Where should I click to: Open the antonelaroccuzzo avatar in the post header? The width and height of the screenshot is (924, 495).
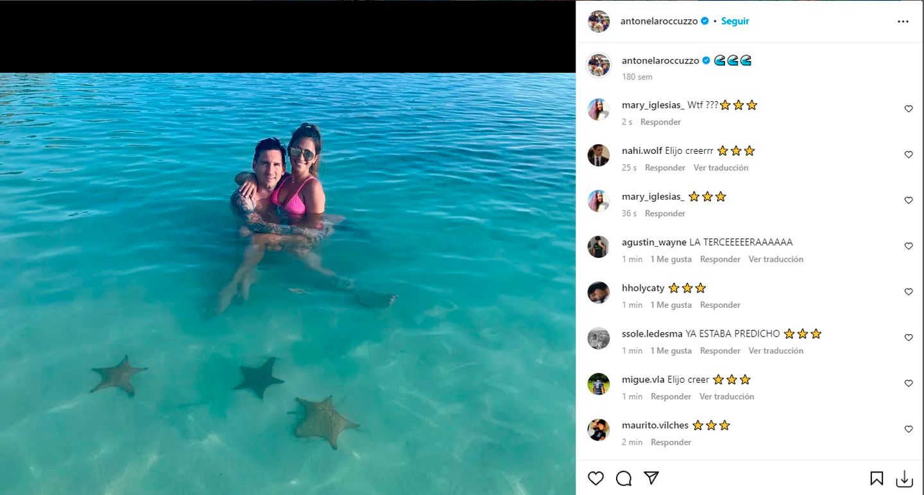pos(599,21)
